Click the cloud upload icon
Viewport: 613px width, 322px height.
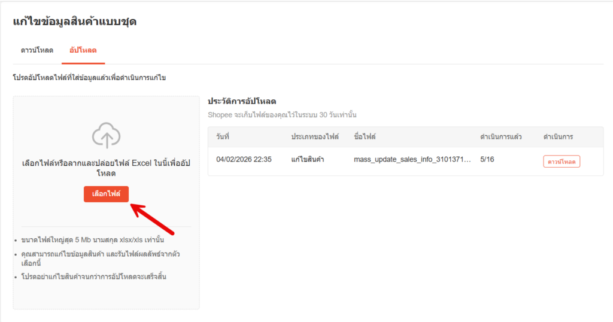click(x=106, y=136)
